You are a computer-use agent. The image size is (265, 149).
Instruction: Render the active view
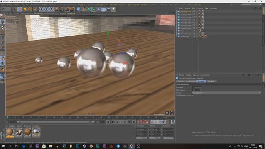coord(62,9)
